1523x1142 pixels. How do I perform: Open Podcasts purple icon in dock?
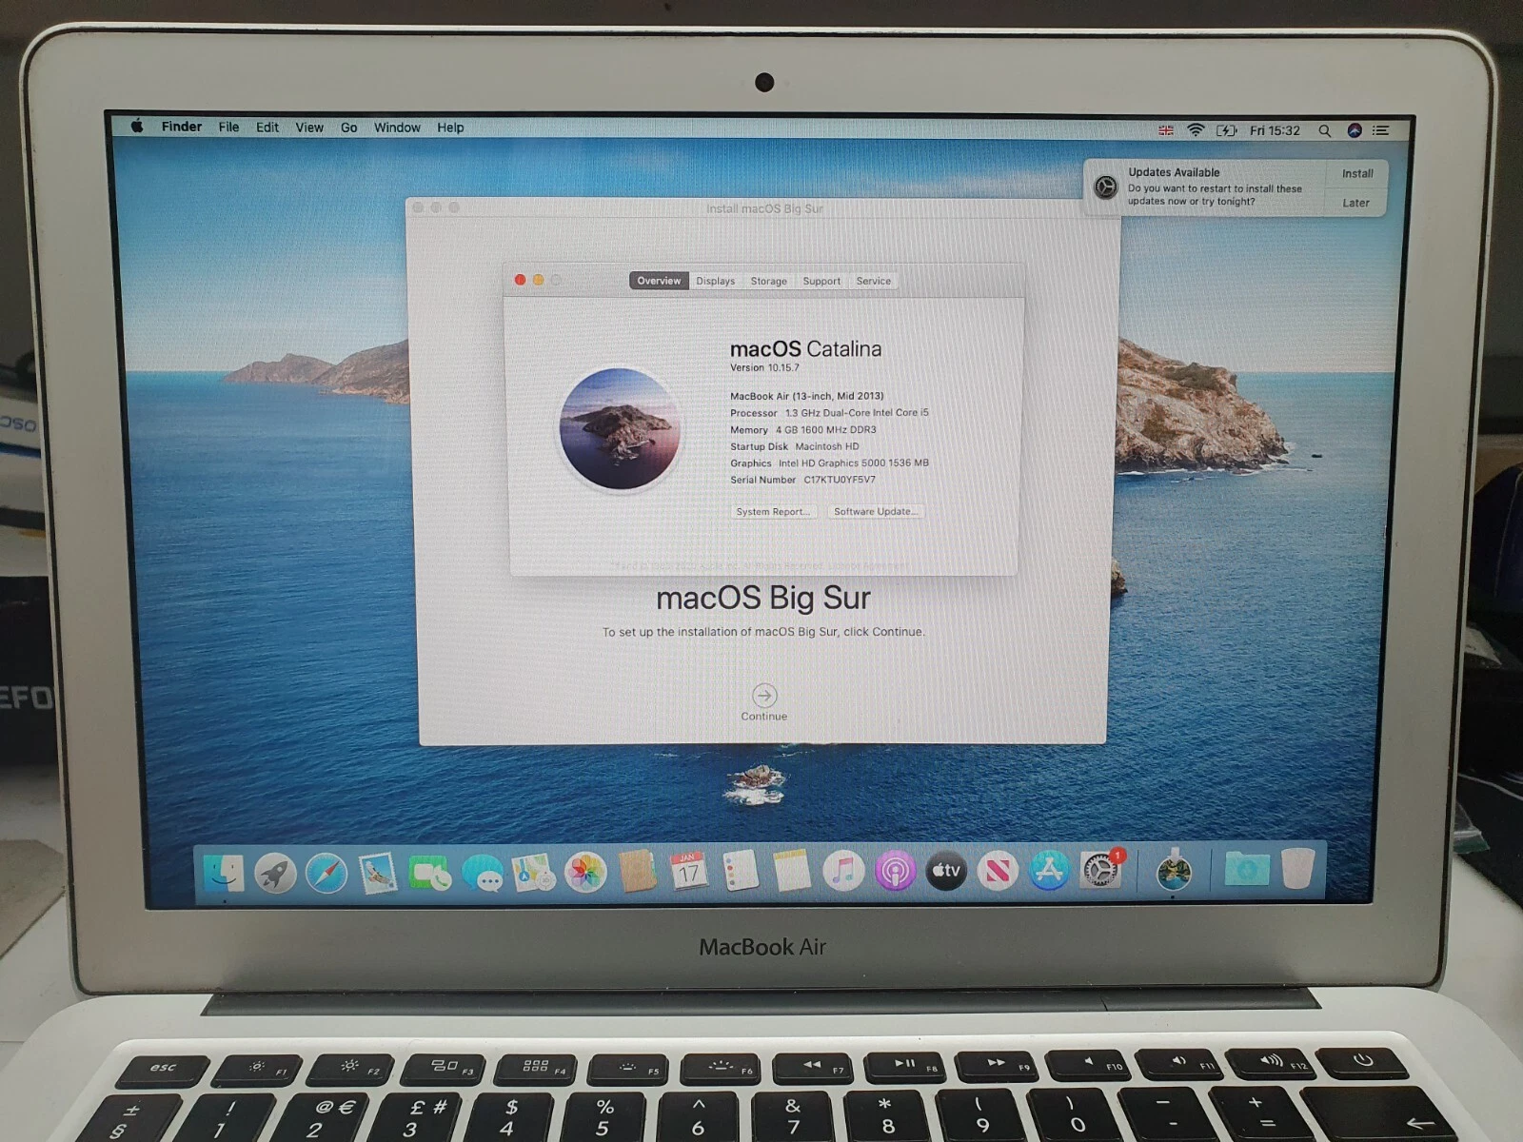tap(895, 871)
